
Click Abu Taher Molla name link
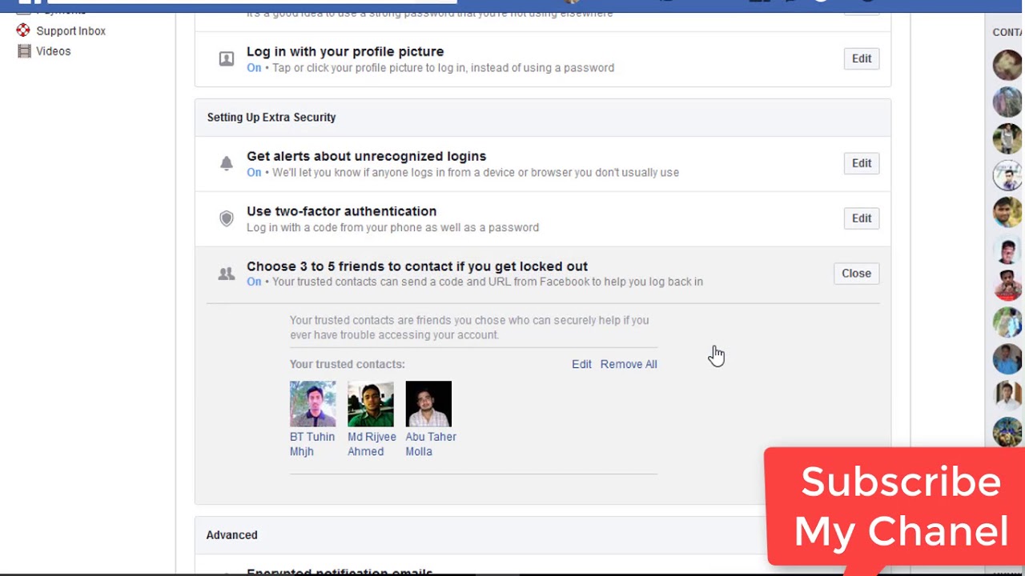coord(431,444)
